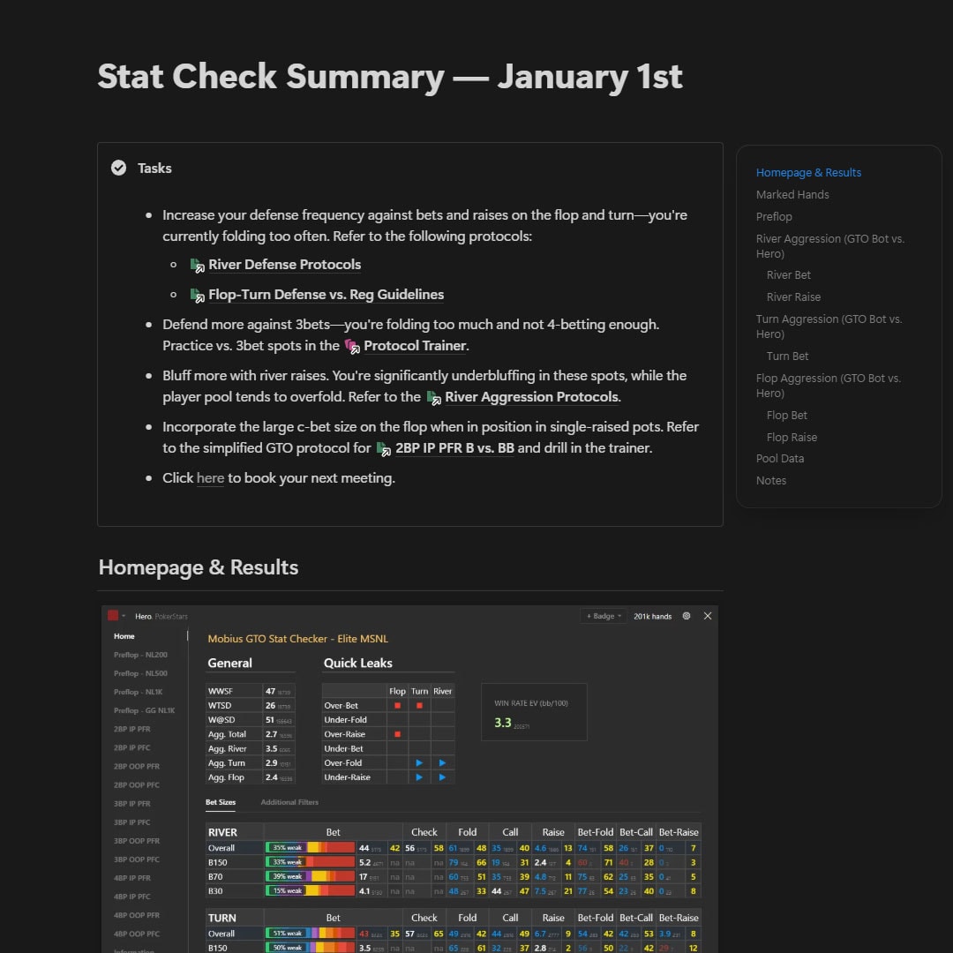Click the WIN RATE EV 3.3 card
The height and width of the screenshot is (953, 953).
534,712
